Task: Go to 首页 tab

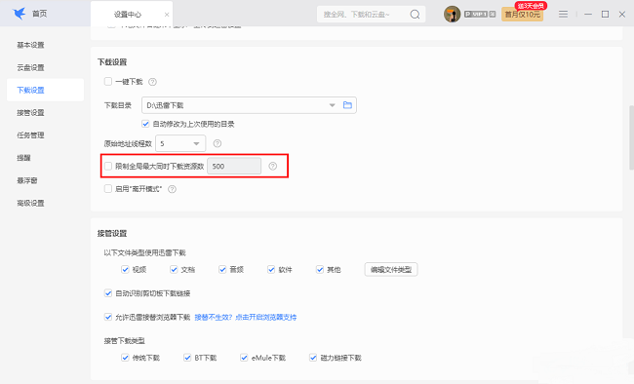Action: [x=39, y=14]
